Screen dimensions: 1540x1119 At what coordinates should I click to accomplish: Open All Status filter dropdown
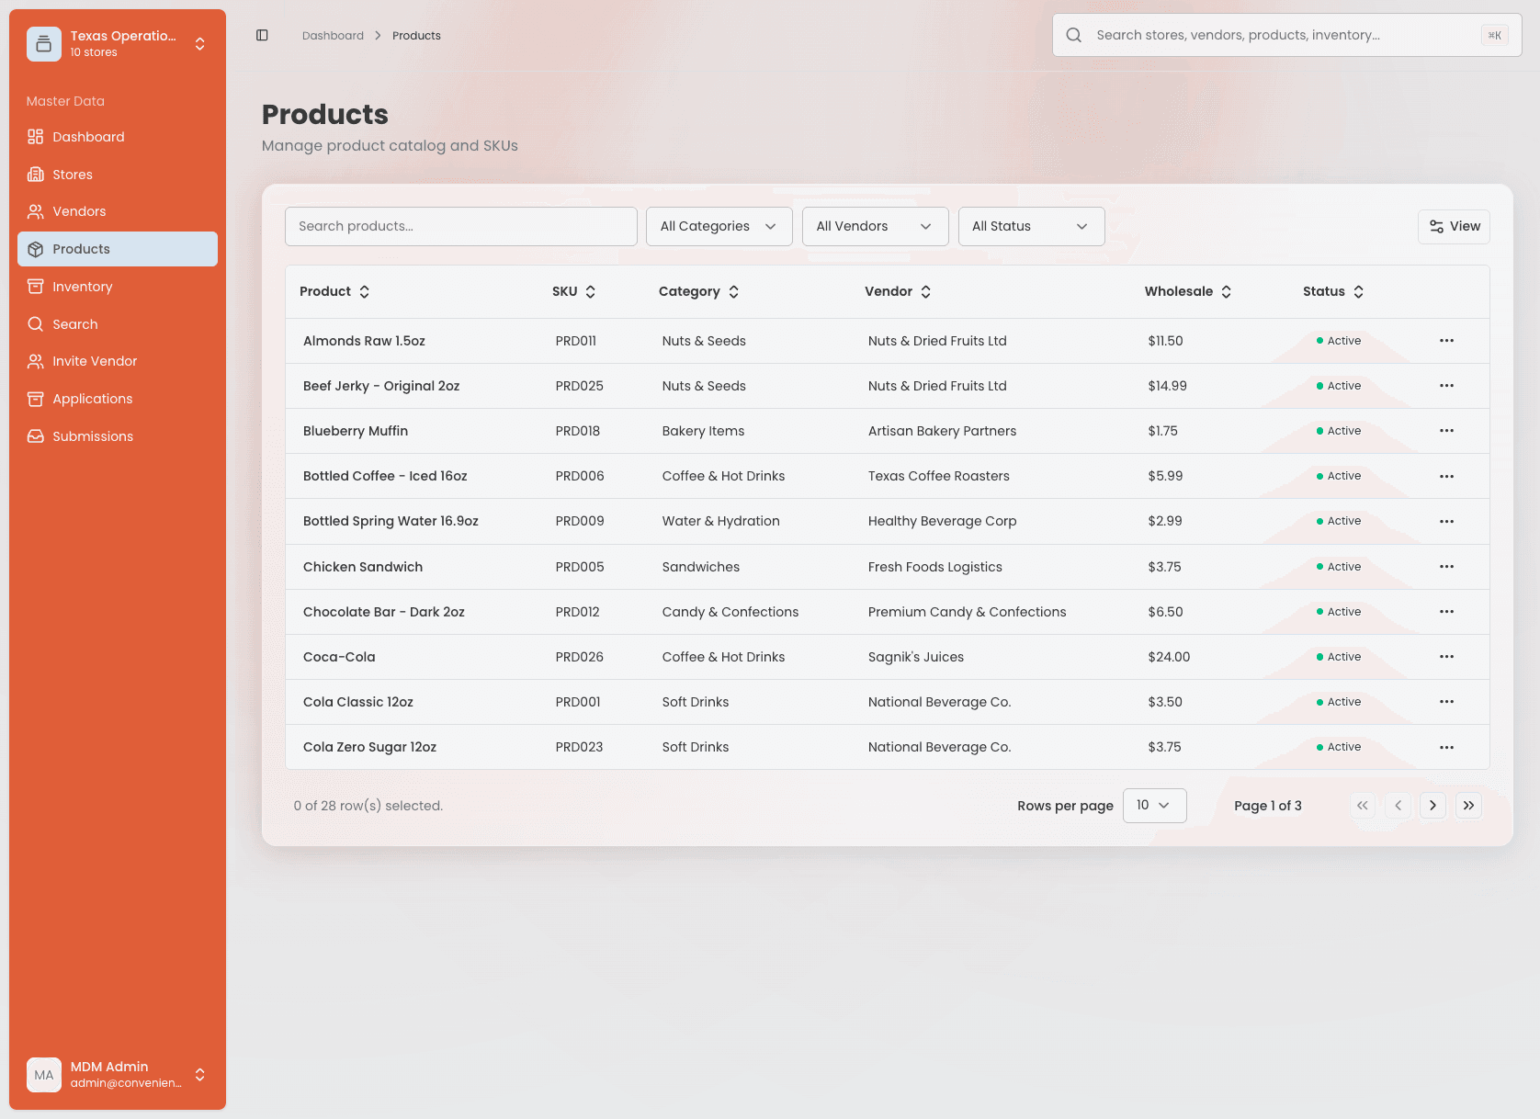(x=1032, y=226)
